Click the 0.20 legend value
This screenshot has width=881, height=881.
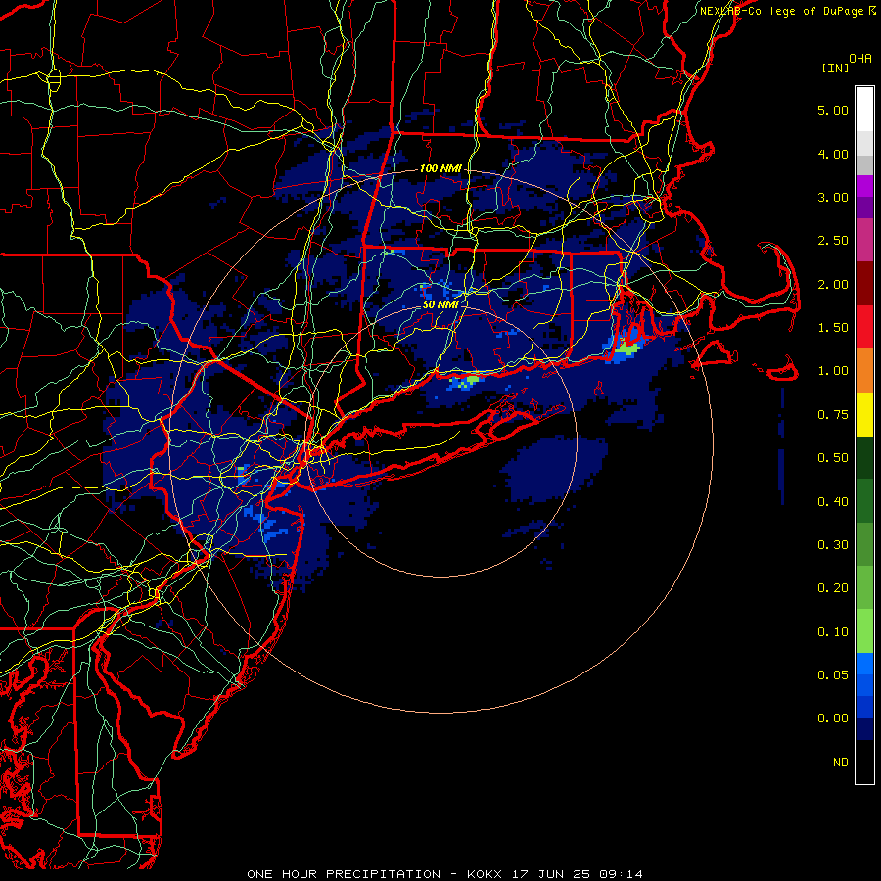(x=833, y=588)
